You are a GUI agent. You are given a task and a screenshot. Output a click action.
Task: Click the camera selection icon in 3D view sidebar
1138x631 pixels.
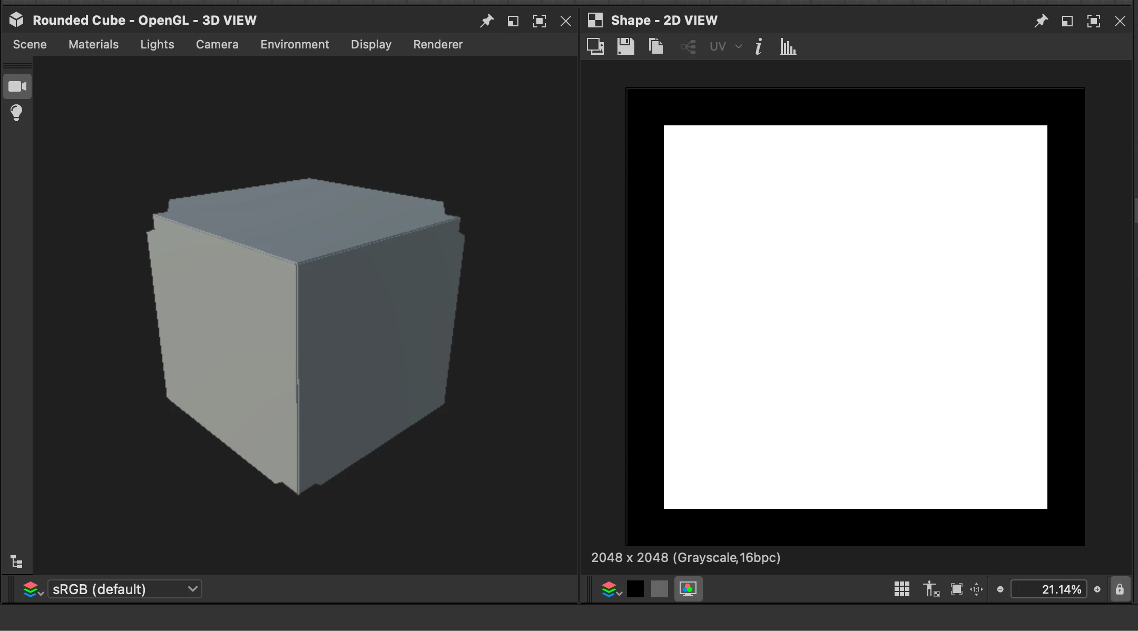17,86
